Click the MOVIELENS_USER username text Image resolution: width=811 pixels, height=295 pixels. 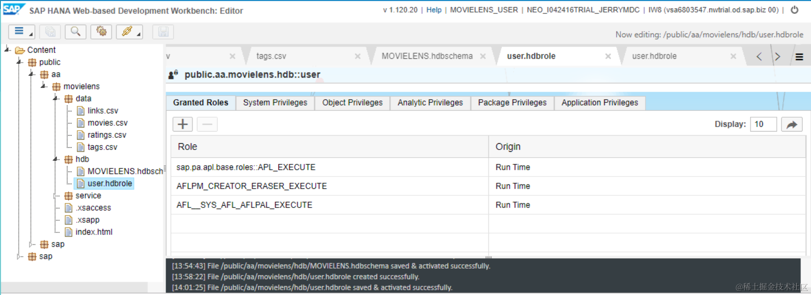coord(484,10)
